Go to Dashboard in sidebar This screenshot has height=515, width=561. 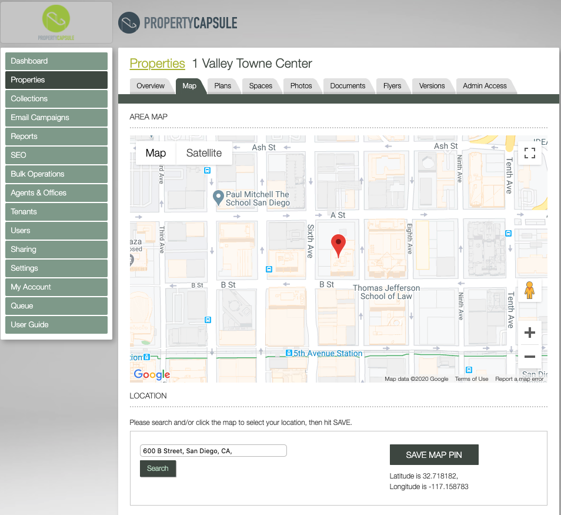pos(56,61)
